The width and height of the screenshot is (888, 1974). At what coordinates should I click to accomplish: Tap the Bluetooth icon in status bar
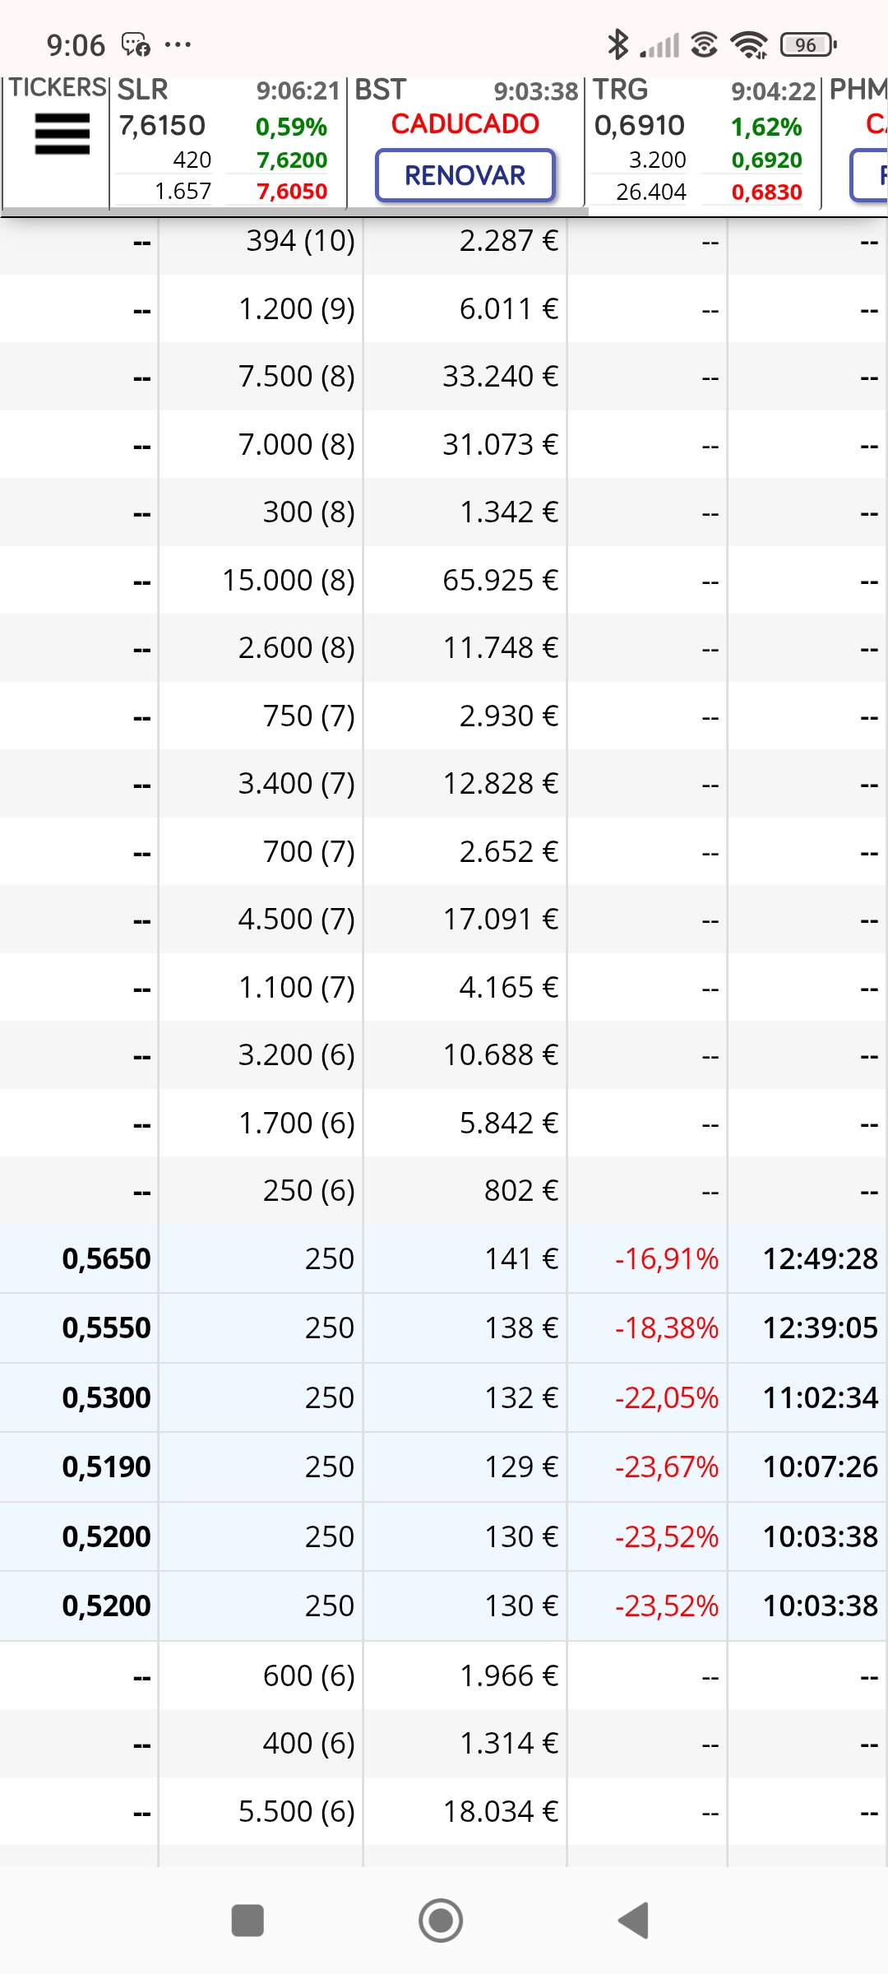tap(617, 44)
